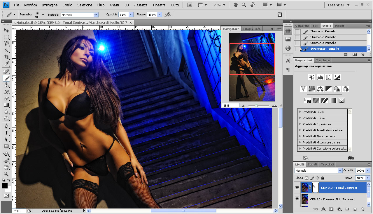Image resolution: width=373 pixels, height=214 pixels.
Task: Select the Pen tool
Action: [6, 126]
